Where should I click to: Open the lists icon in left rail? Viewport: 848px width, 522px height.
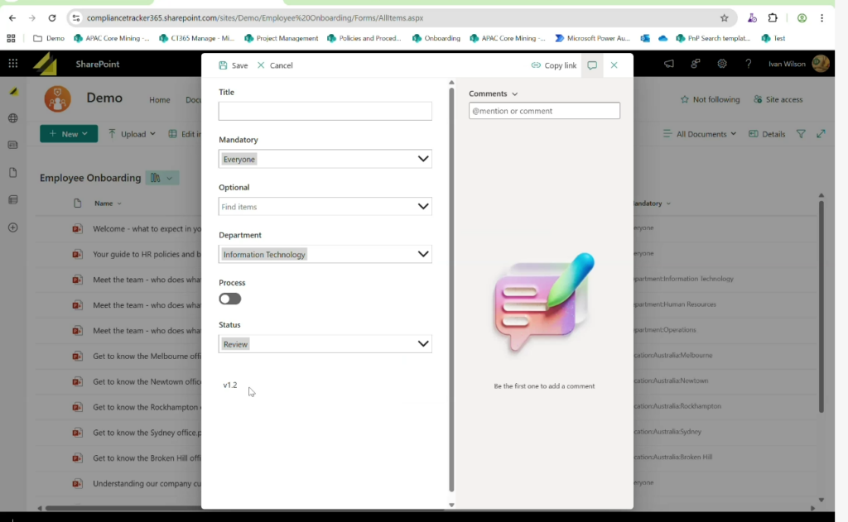click(x=13, y=200)
